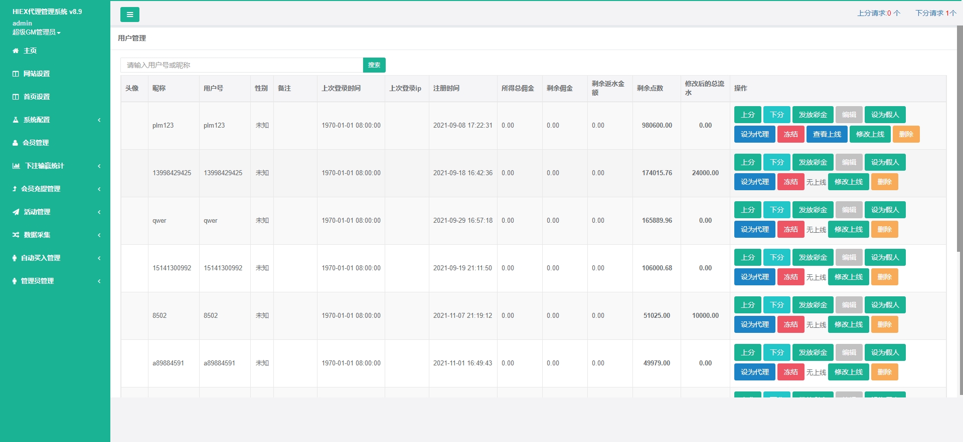Toggle sidebar with the hamburger menu button
Image resolution: width=963 pixels, height=442 pixels.
[129, 15]
